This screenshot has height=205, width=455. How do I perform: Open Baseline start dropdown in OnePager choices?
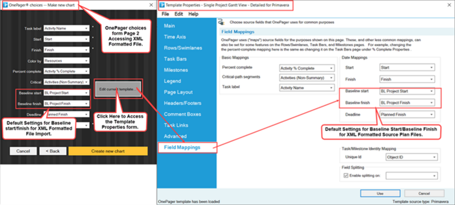[67, 93]
